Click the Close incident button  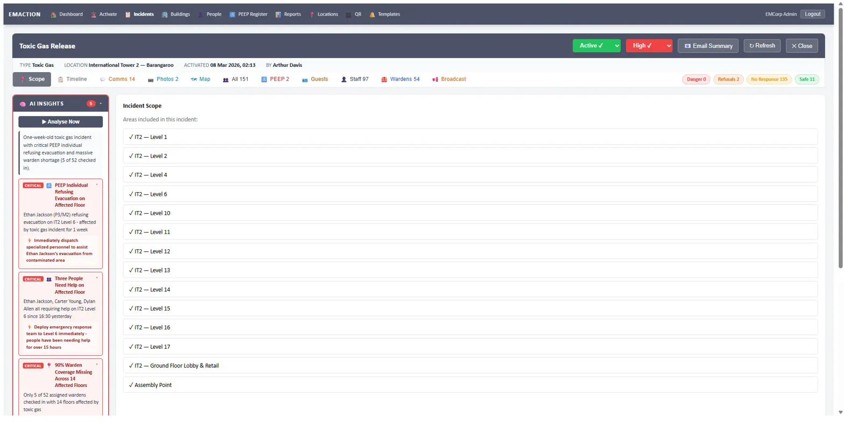click(802, 46)
